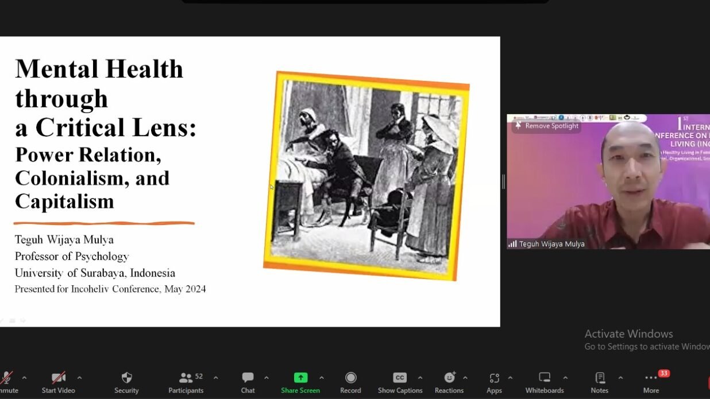Click the divider handle between slide and video
The width and height of the screenshot is (710, 399).
[x=503, y=182]
